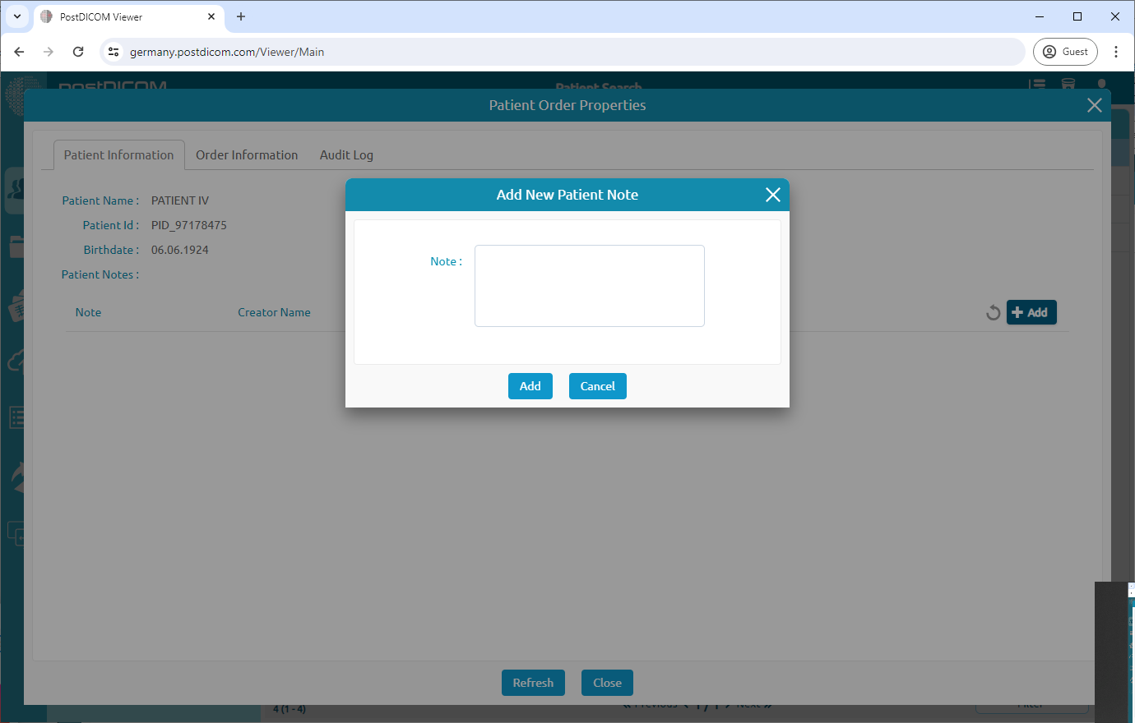Click the Guest account button in browser toolbar
The image size is (1135, 723).
pos(1065,51)
